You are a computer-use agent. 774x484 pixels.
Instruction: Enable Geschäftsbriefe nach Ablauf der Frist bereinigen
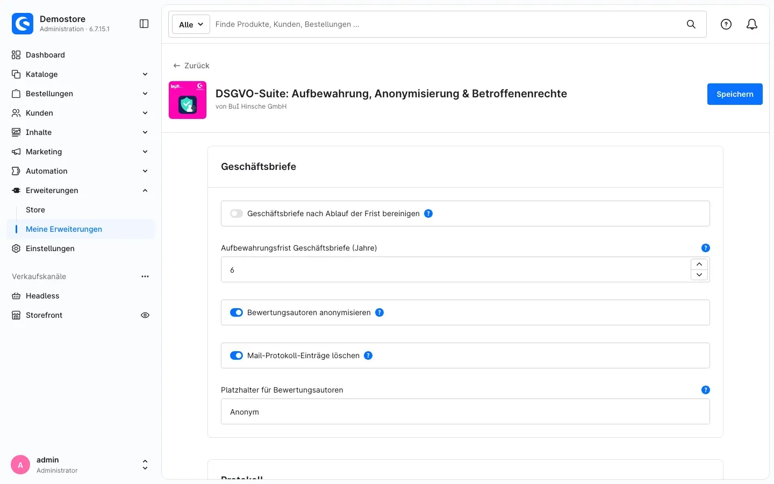click(x=236, y=213)
